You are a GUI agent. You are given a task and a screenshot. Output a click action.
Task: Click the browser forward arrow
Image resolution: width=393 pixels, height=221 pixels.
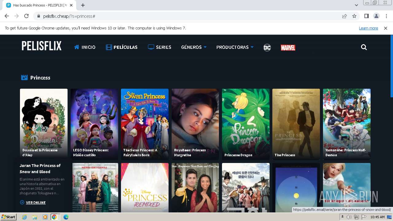[17, 16]
